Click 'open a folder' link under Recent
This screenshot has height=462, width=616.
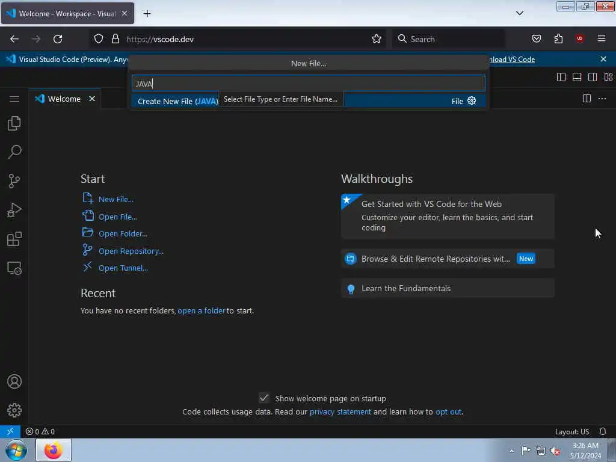(x=201, y=310)
